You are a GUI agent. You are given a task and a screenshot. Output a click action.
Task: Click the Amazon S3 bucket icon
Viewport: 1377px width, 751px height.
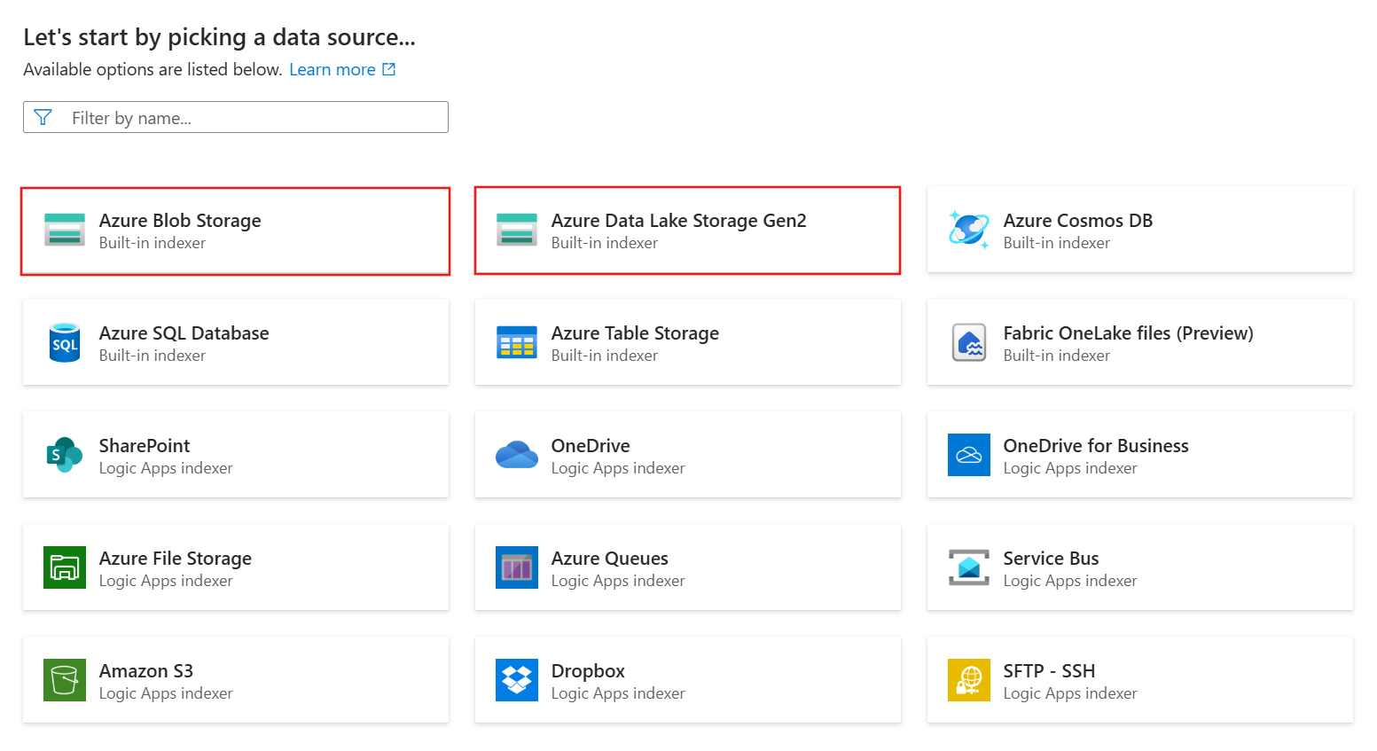[65, 680]
